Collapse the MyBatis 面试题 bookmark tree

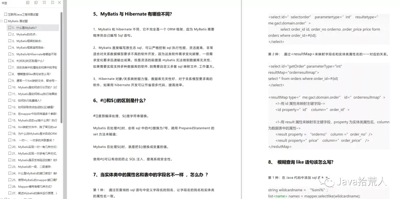(x=2, y=21)
